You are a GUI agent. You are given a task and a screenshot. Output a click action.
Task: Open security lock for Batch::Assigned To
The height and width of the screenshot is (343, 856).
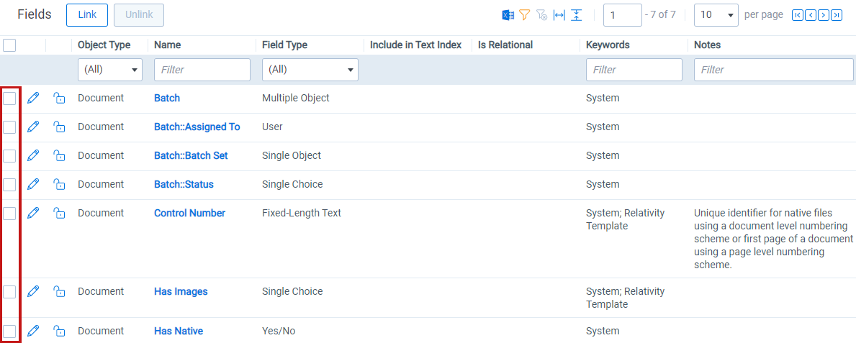[x=59, y=127]
